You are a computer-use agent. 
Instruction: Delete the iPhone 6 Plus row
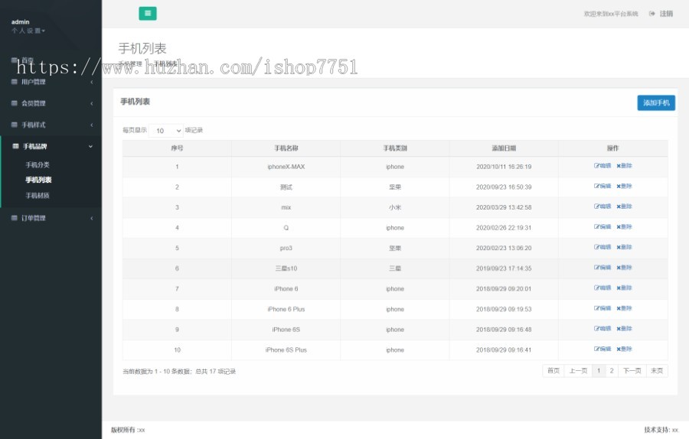[x=624, y=308]
